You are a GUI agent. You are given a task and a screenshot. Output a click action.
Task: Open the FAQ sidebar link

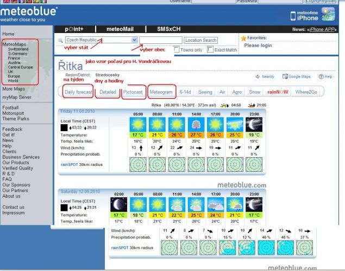click(7, 179)
